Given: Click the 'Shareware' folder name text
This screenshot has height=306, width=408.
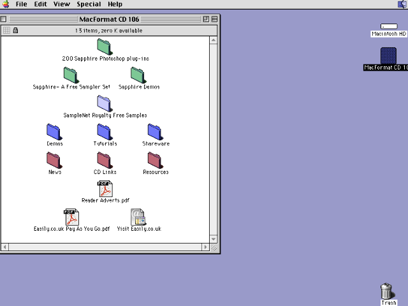Looking at the screenshot, I should click(x=156, y=143).
